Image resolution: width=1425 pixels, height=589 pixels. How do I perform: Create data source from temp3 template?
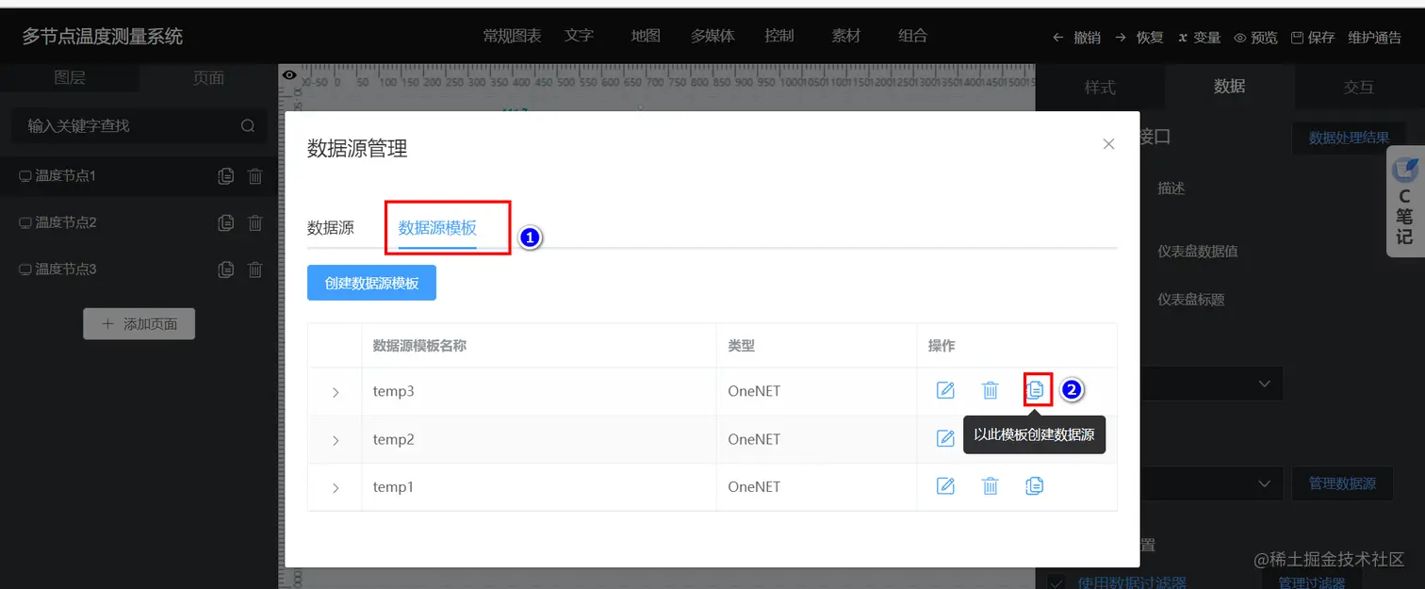click(1036, 389)
